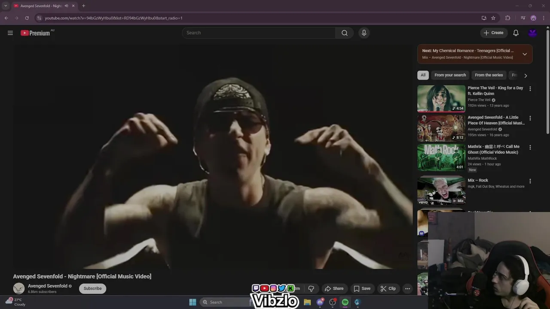Click the YouTube search input field
Image resolution: width=550 pixels, height=309 pixels.
tap(259, 33)
